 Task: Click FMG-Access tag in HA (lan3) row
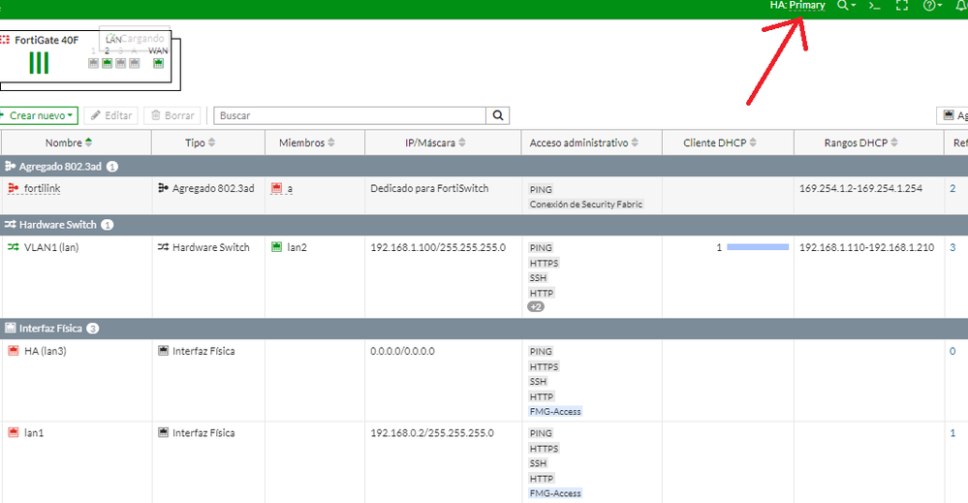(555, 412)
